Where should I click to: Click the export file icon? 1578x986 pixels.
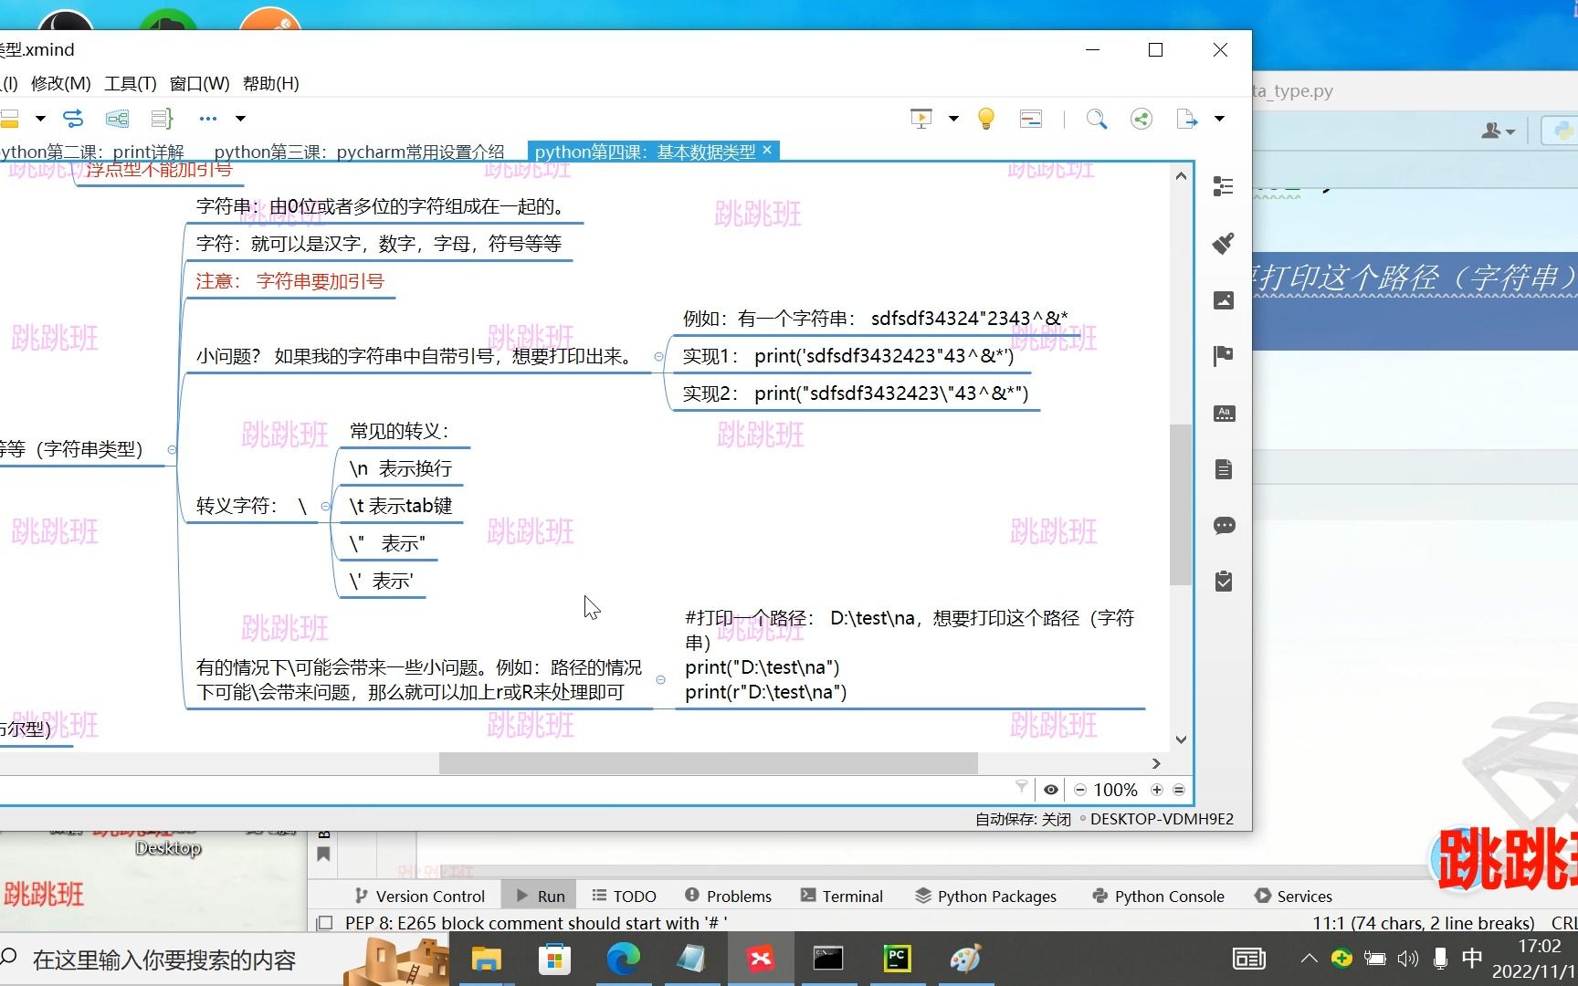[1186, 119]
